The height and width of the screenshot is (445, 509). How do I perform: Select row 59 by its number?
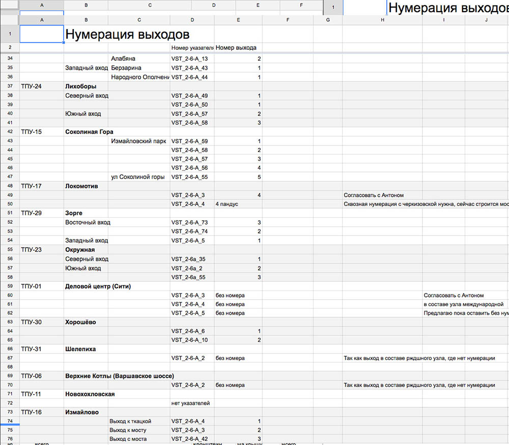pyautogui.click(x=10, y=286)
